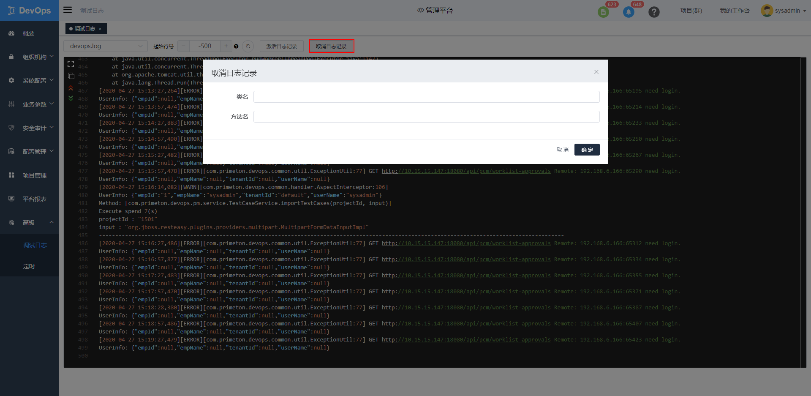The height and width of the screenshot is (396, 811).
Task: Open 概要 in the sidebar
Action: tap(29, 33)
